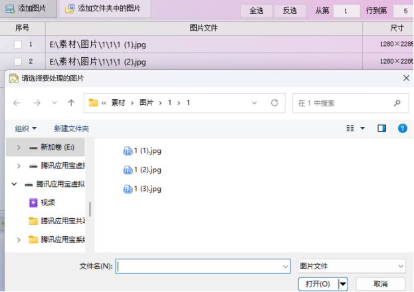This screenshot has width=414, height=292.
Task: Expand the 腾讯应用宝系 folder node
Action: [19, 239]
